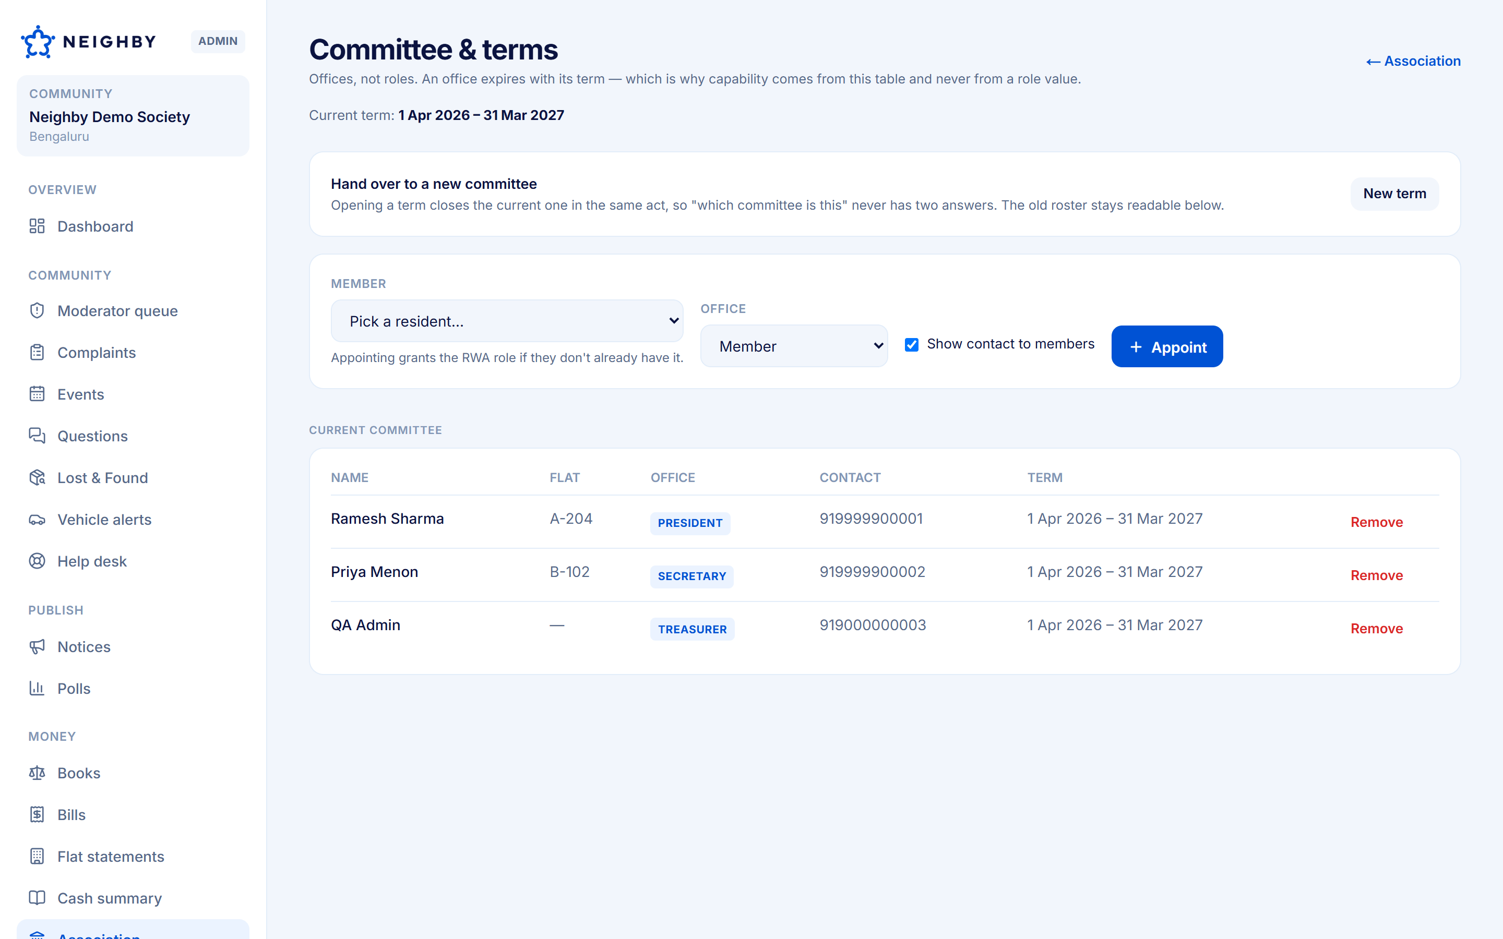Click the New term button
Screen dimensions: 1503x939
pyautogui.click(x=1394, y=194)
